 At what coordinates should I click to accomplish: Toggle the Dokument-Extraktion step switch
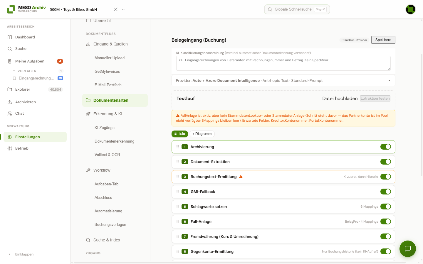pos(386,162)
